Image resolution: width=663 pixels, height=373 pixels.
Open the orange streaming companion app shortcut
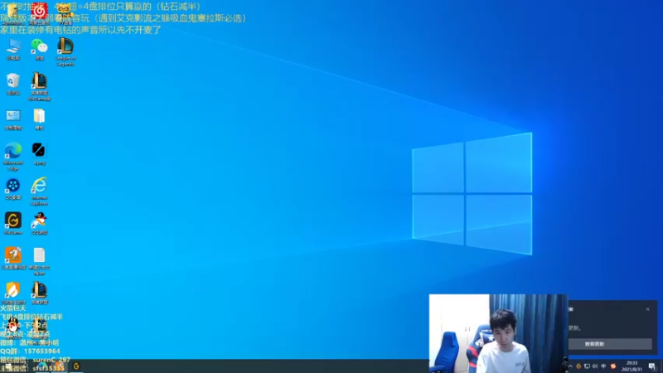click(13, 258)
